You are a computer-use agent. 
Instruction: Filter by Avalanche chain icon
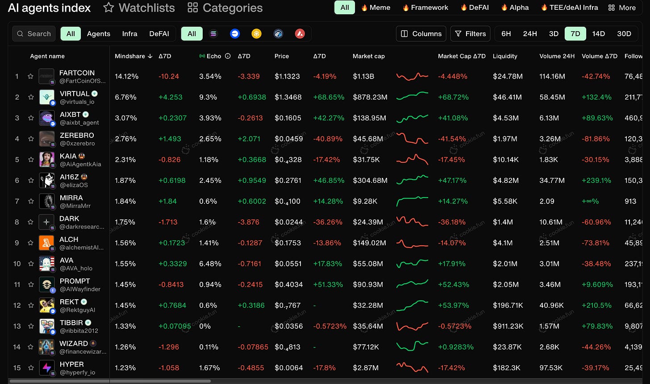click(x=300, y=33)
